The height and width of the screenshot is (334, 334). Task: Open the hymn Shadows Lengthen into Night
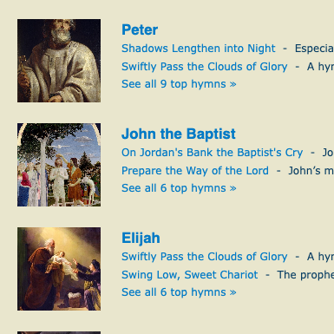(199, 49)
